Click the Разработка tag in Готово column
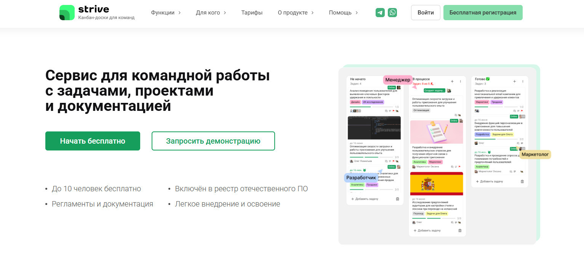The image size is (584, 256). coord(482,134)
